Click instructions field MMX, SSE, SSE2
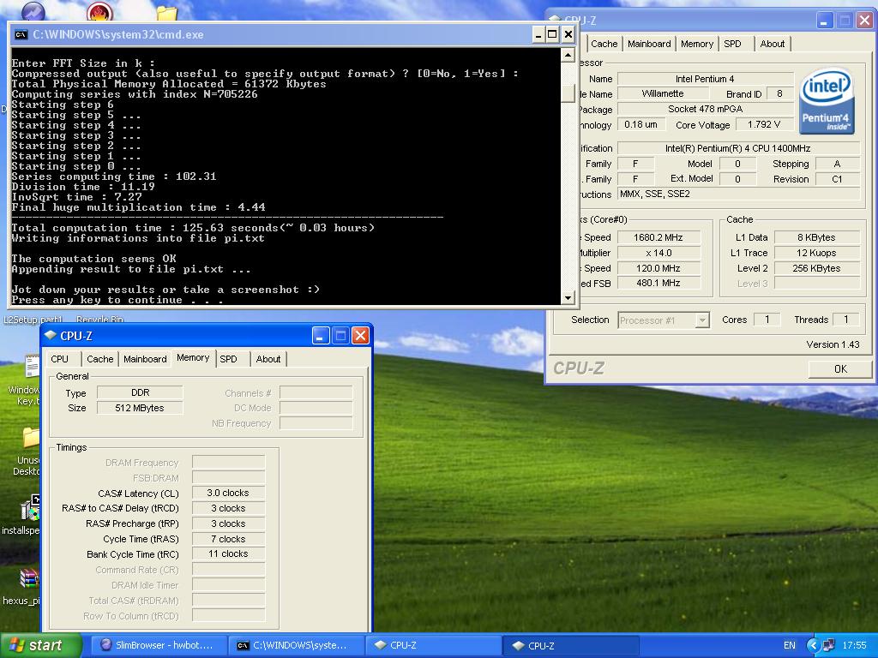This screenshot has width=878, height=658. (738, 194)
